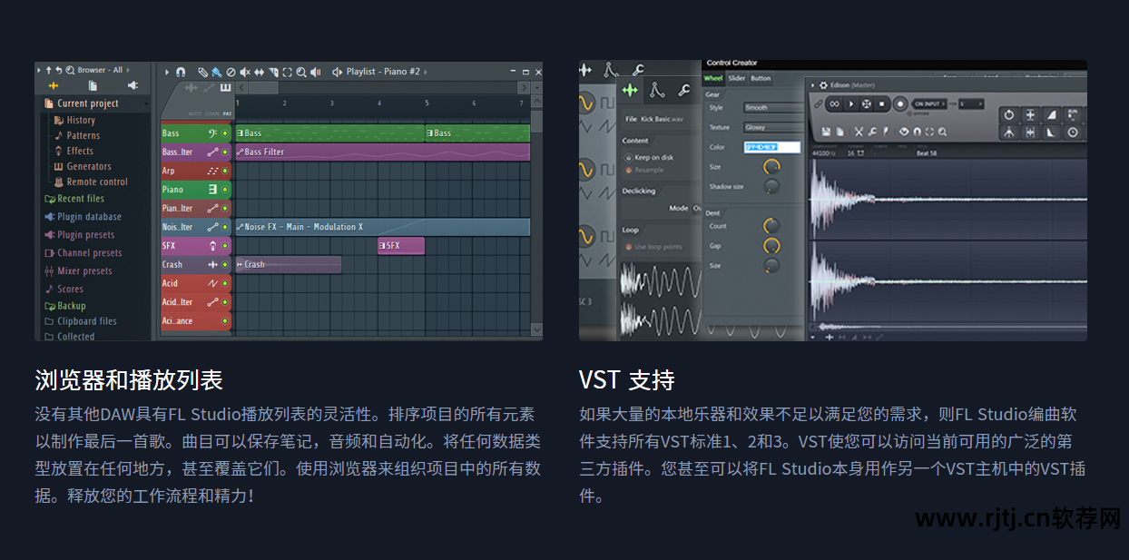Select PAT mode in Playlist header

pyautogui.click(x=227, y=113)
